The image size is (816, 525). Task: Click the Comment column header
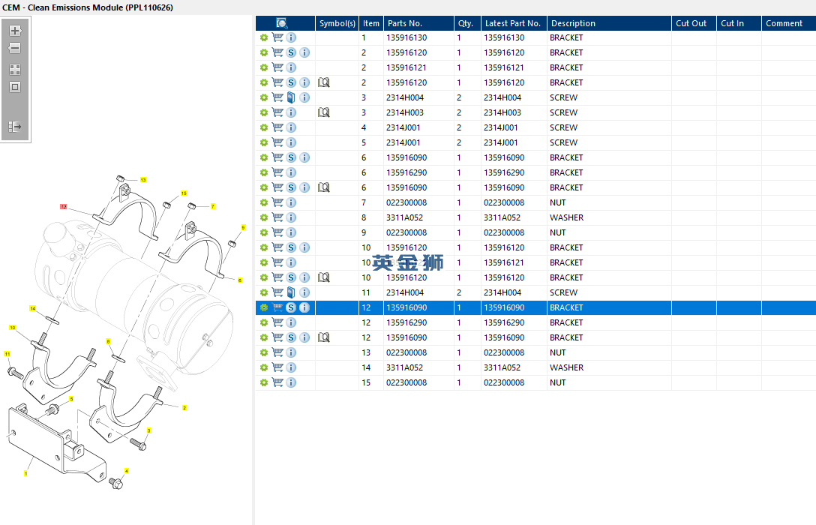coord(788,23)
